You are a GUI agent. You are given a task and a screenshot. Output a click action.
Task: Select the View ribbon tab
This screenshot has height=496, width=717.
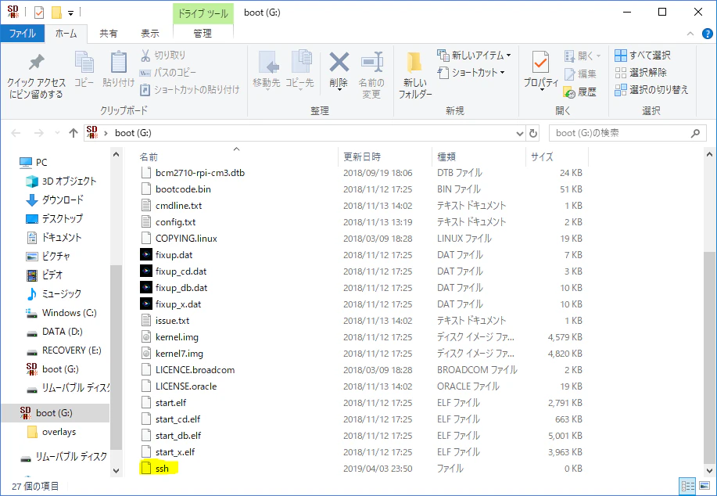[149, 34]
